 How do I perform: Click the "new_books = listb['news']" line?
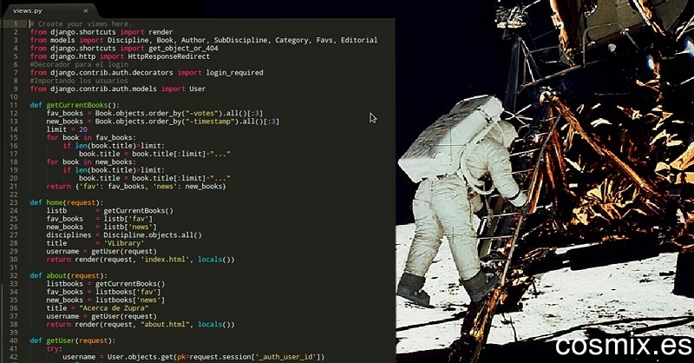pyautogui.click(x=101, y=227)
